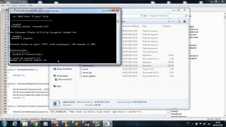Click the server_log file icon
226x127 pixels.
click(81, 73)
